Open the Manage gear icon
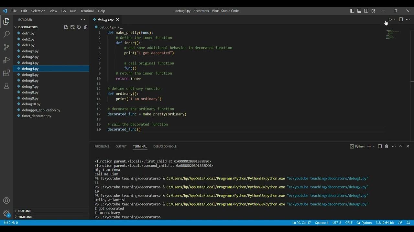 (x=6, y=213)
